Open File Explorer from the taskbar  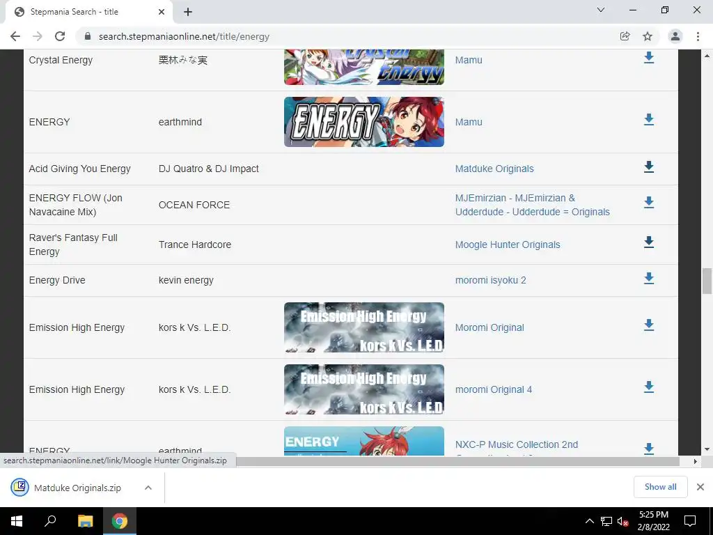point(85,521)
